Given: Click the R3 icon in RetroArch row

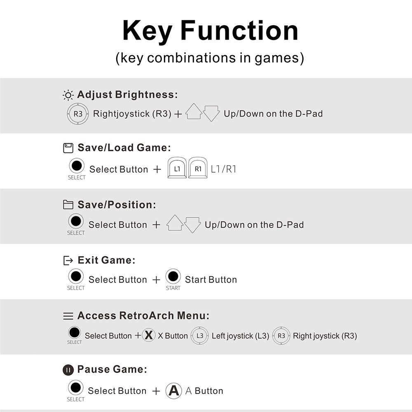Looking at the screenshot, I should (x=281, y=335).
